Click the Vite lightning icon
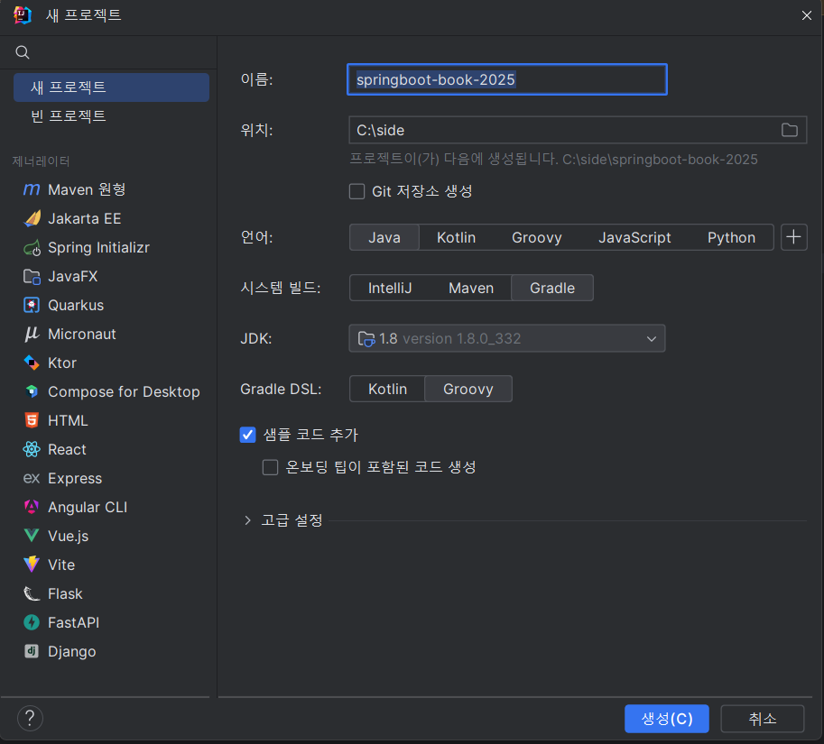Viewport: 824px width, 744px height. (32, 565)
